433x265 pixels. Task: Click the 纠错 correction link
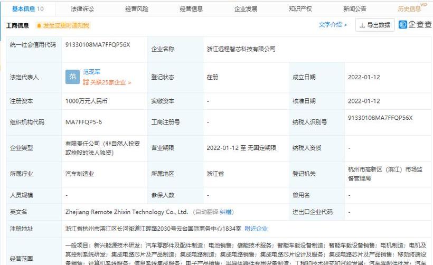225,212
